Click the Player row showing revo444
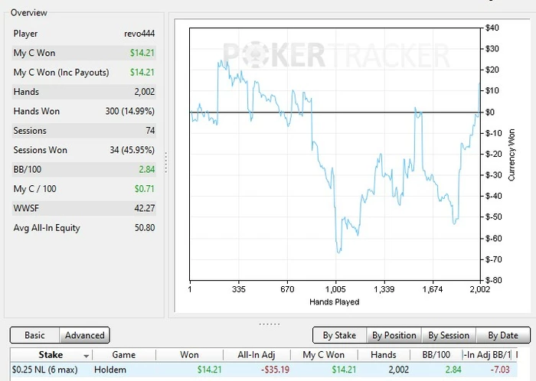Screen dimensions: 536x381 84,34
